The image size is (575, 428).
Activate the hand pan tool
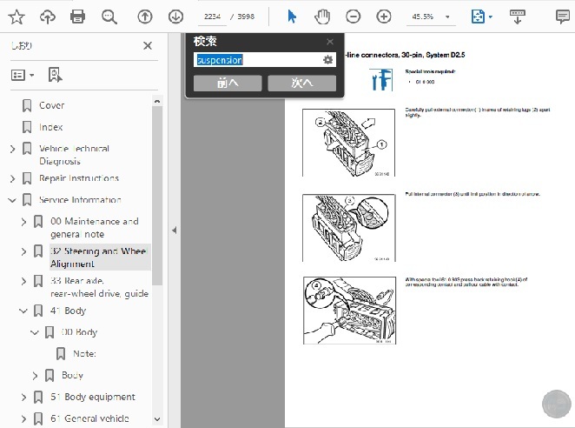pyautogui.click(x=321, y=17)
